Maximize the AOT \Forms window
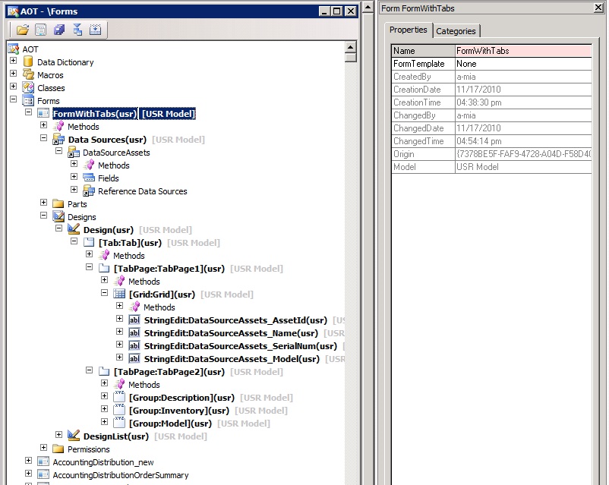Image resolution: width=609 pixels, height=485 pixels. (x=336, y=11)
